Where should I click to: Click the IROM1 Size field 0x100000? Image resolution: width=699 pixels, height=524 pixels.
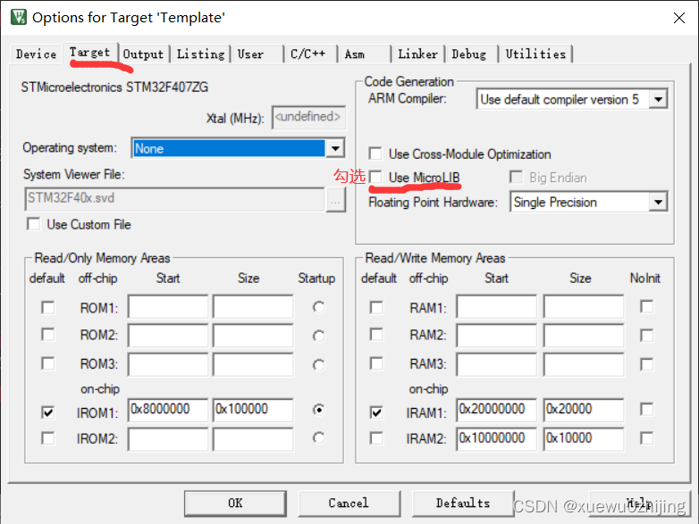pos(253,410)
